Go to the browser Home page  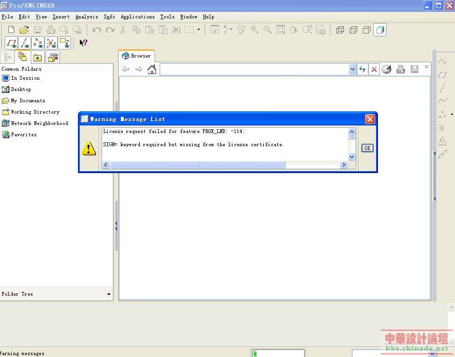[152, 69]
